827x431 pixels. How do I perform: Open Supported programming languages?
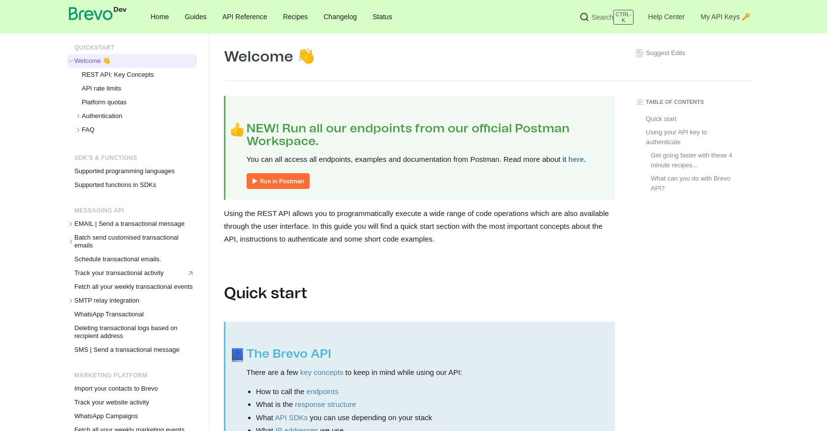coord(125,171)
